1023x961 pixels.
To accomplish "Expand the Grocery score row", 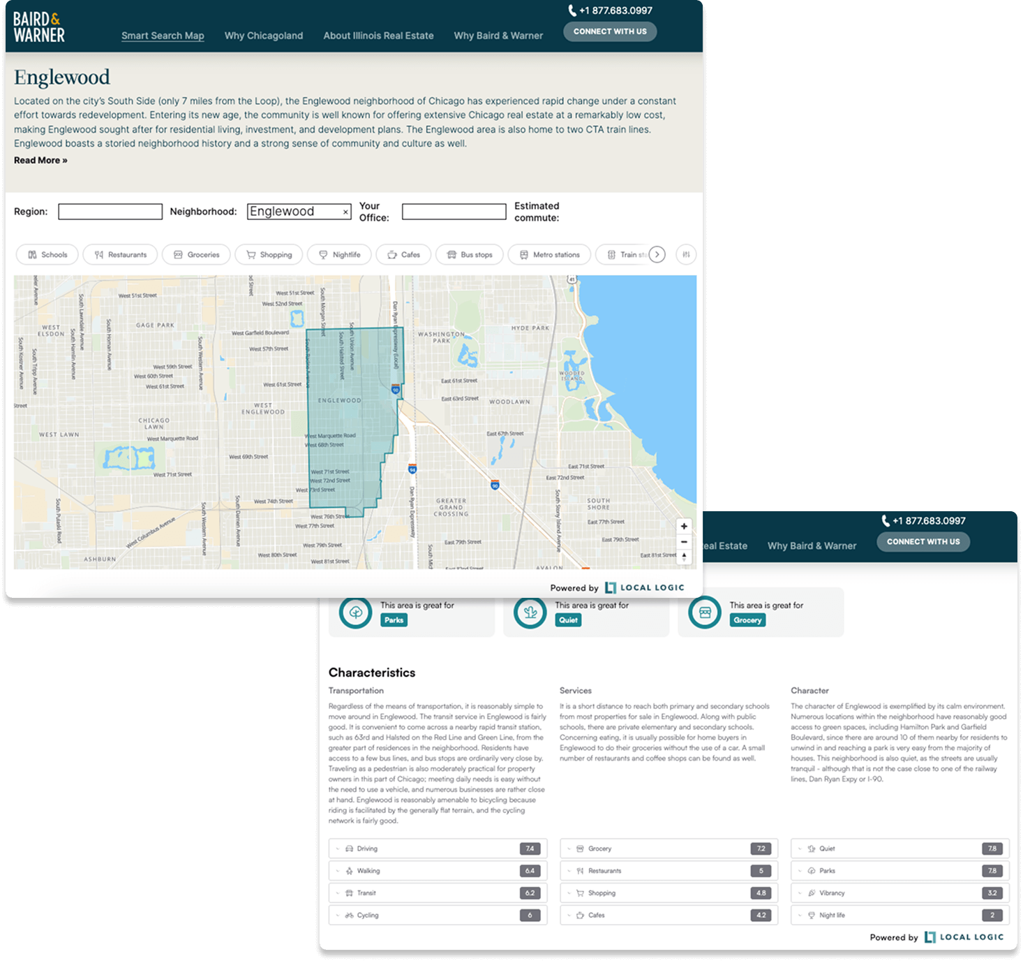I will tap(669, 849).
